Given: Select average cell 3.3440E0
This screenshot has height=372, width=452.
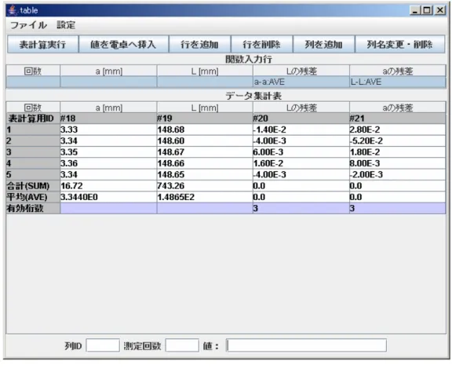Looking at the screenshot, I should click(108, 197).
